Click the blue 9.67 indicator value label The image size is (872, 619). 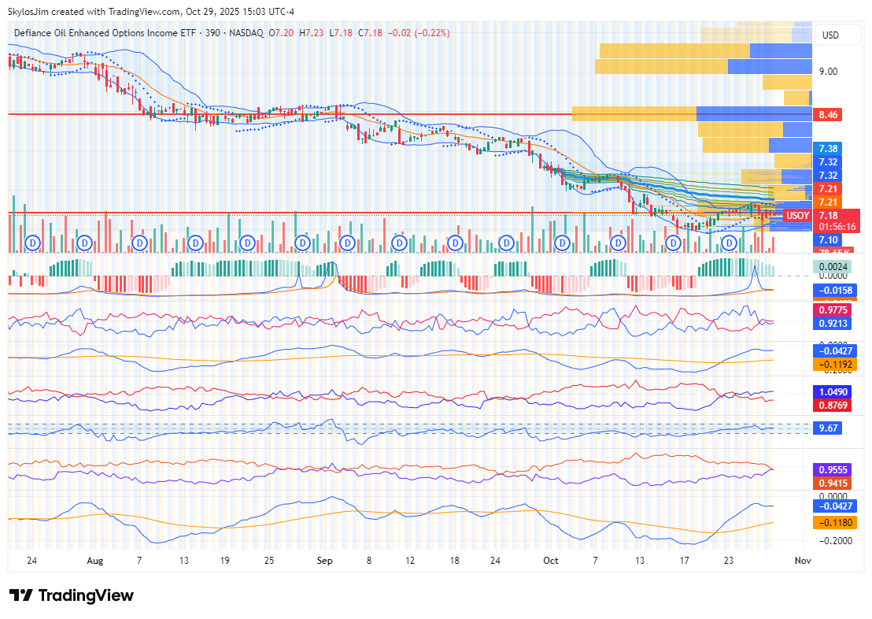828,427
